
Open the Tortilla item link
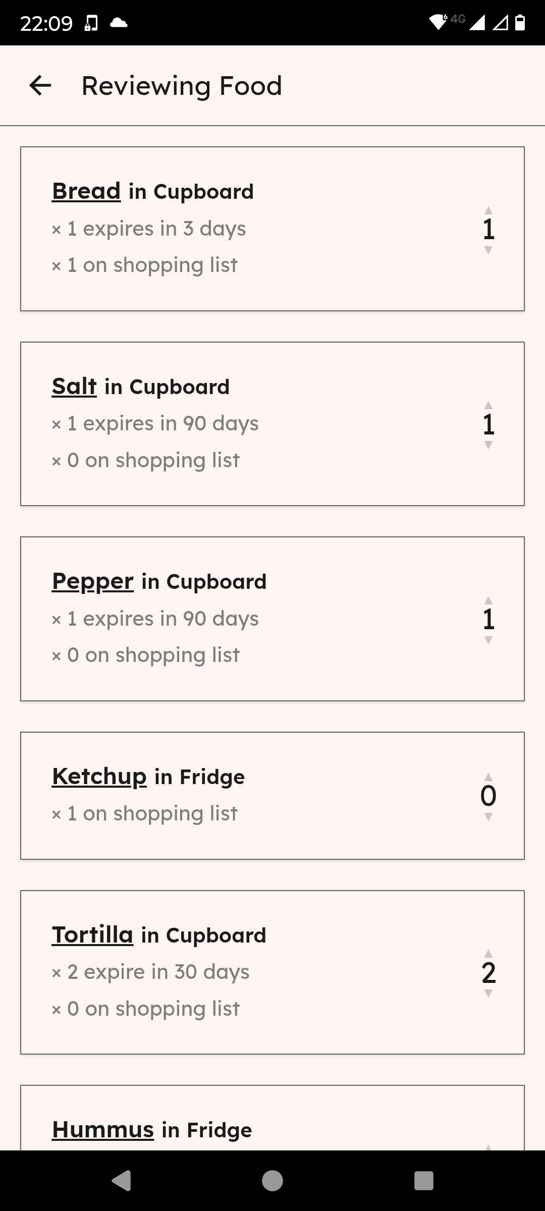(93, 935)
